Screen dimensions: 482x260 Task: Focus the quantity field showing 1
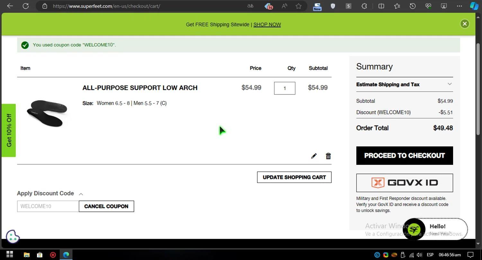click(x=284, y=88)
